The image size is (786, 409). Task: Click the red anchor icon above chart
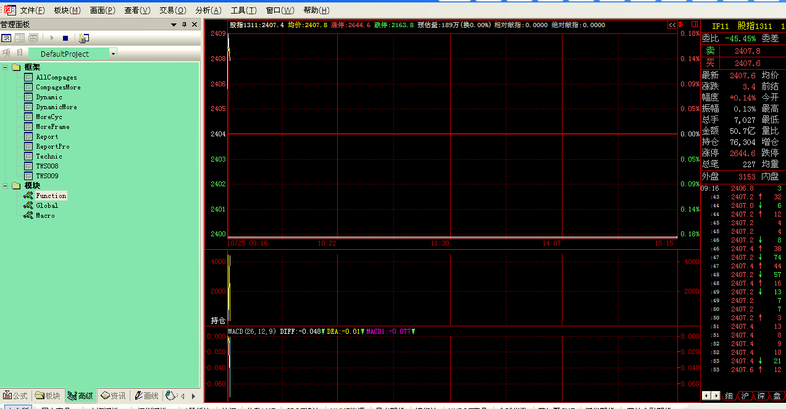pyautogui.click(x=680, y=25)
